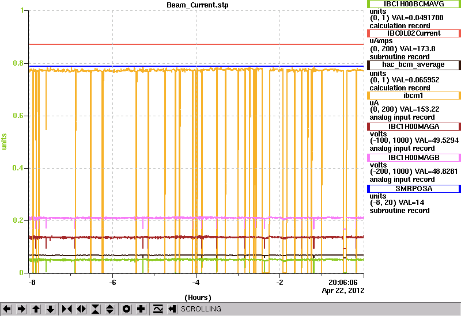Click the -6 tick label on x-axis
The image size is (461, 316).
point(112,283)
